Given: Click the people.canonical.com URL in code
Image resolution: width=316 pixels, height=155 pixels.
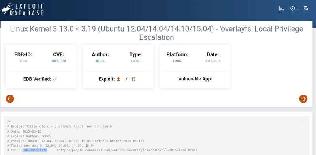Looking at the screenshot, I should pyautogui.click(x=127, y=150).
